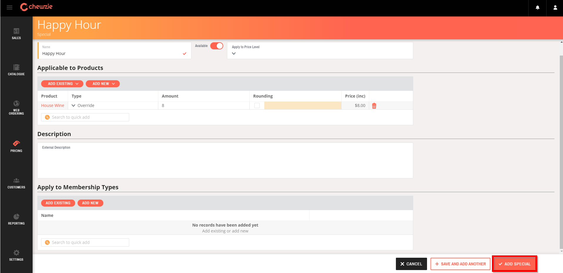Open the Reporting section
Viewport: 563px width, 273px height.
[16, 219]
